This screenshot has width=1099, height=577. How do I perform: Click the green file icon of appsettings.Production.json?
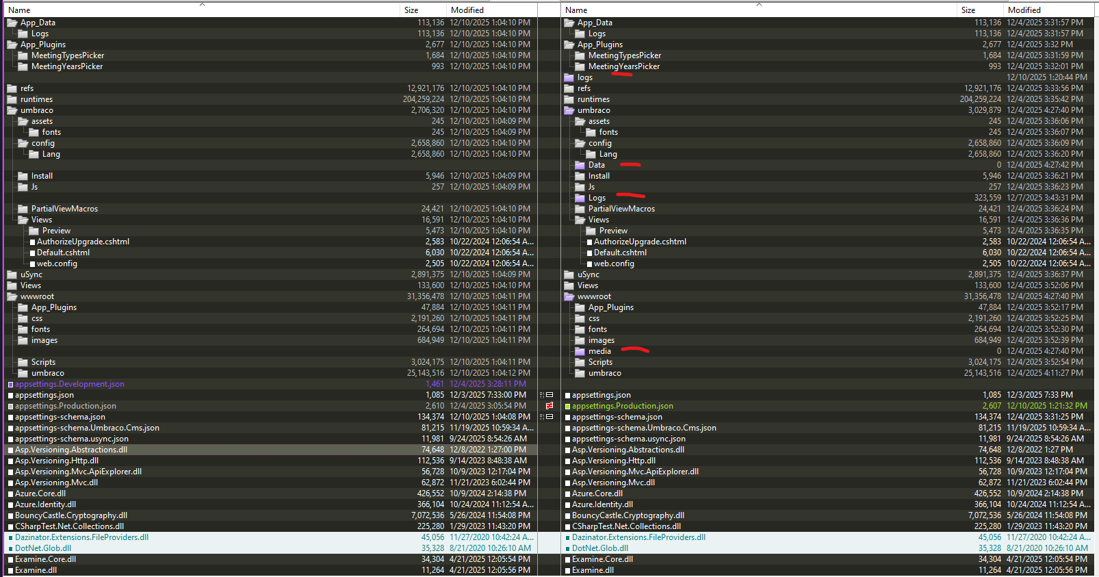pyautogui.click(x=567, y=406)
